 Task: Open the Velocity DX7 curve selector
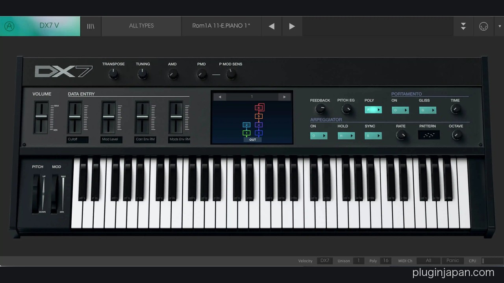[325, 261]
